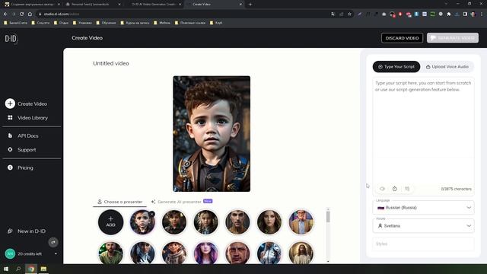
Task: Open the Voices dropdown showing Svetlana
Action: point(423,226)
